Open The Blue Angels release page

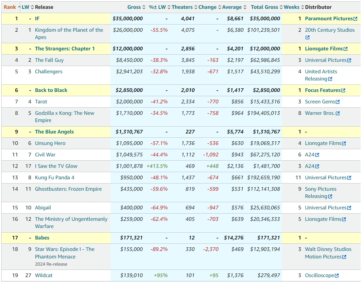click(x=55, y=132)
